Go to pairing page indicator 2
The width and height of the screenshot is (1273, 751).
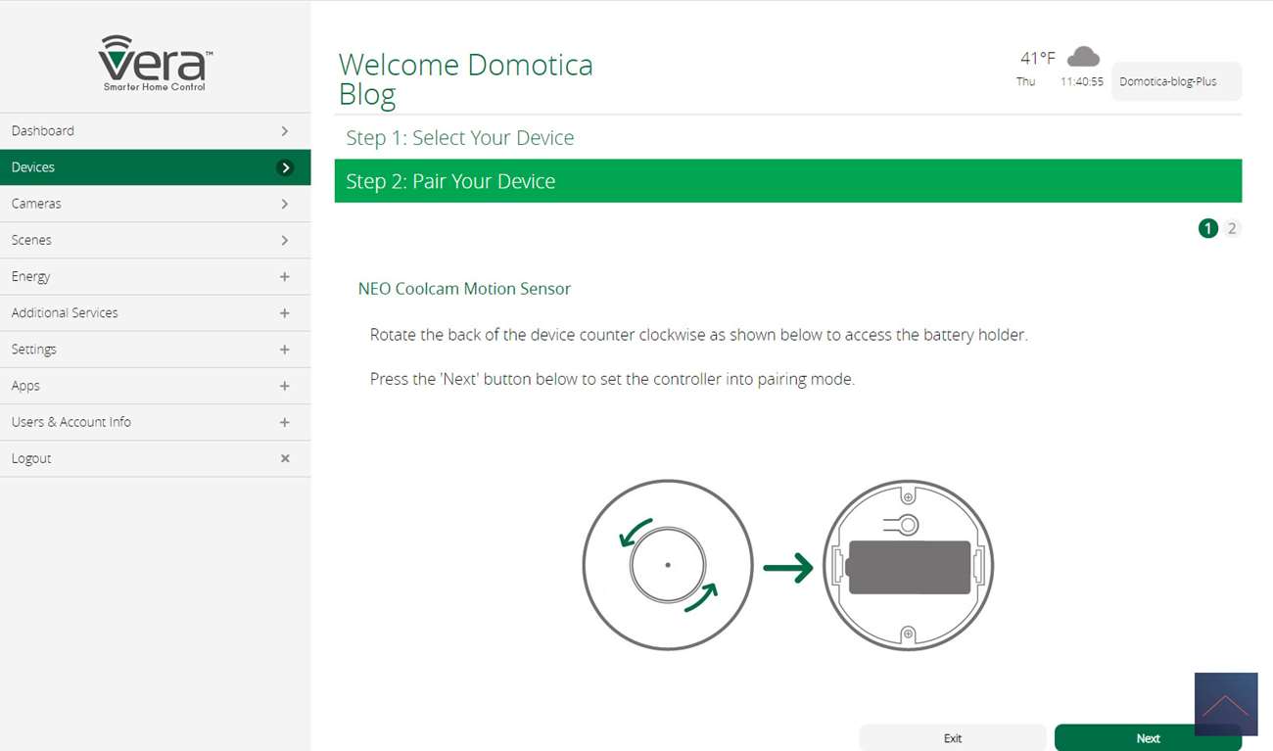[1232, 228]
